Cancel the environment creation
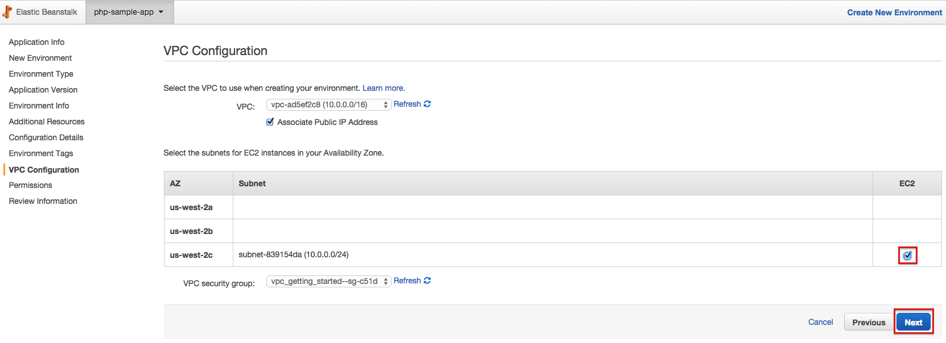 (820, 322)
